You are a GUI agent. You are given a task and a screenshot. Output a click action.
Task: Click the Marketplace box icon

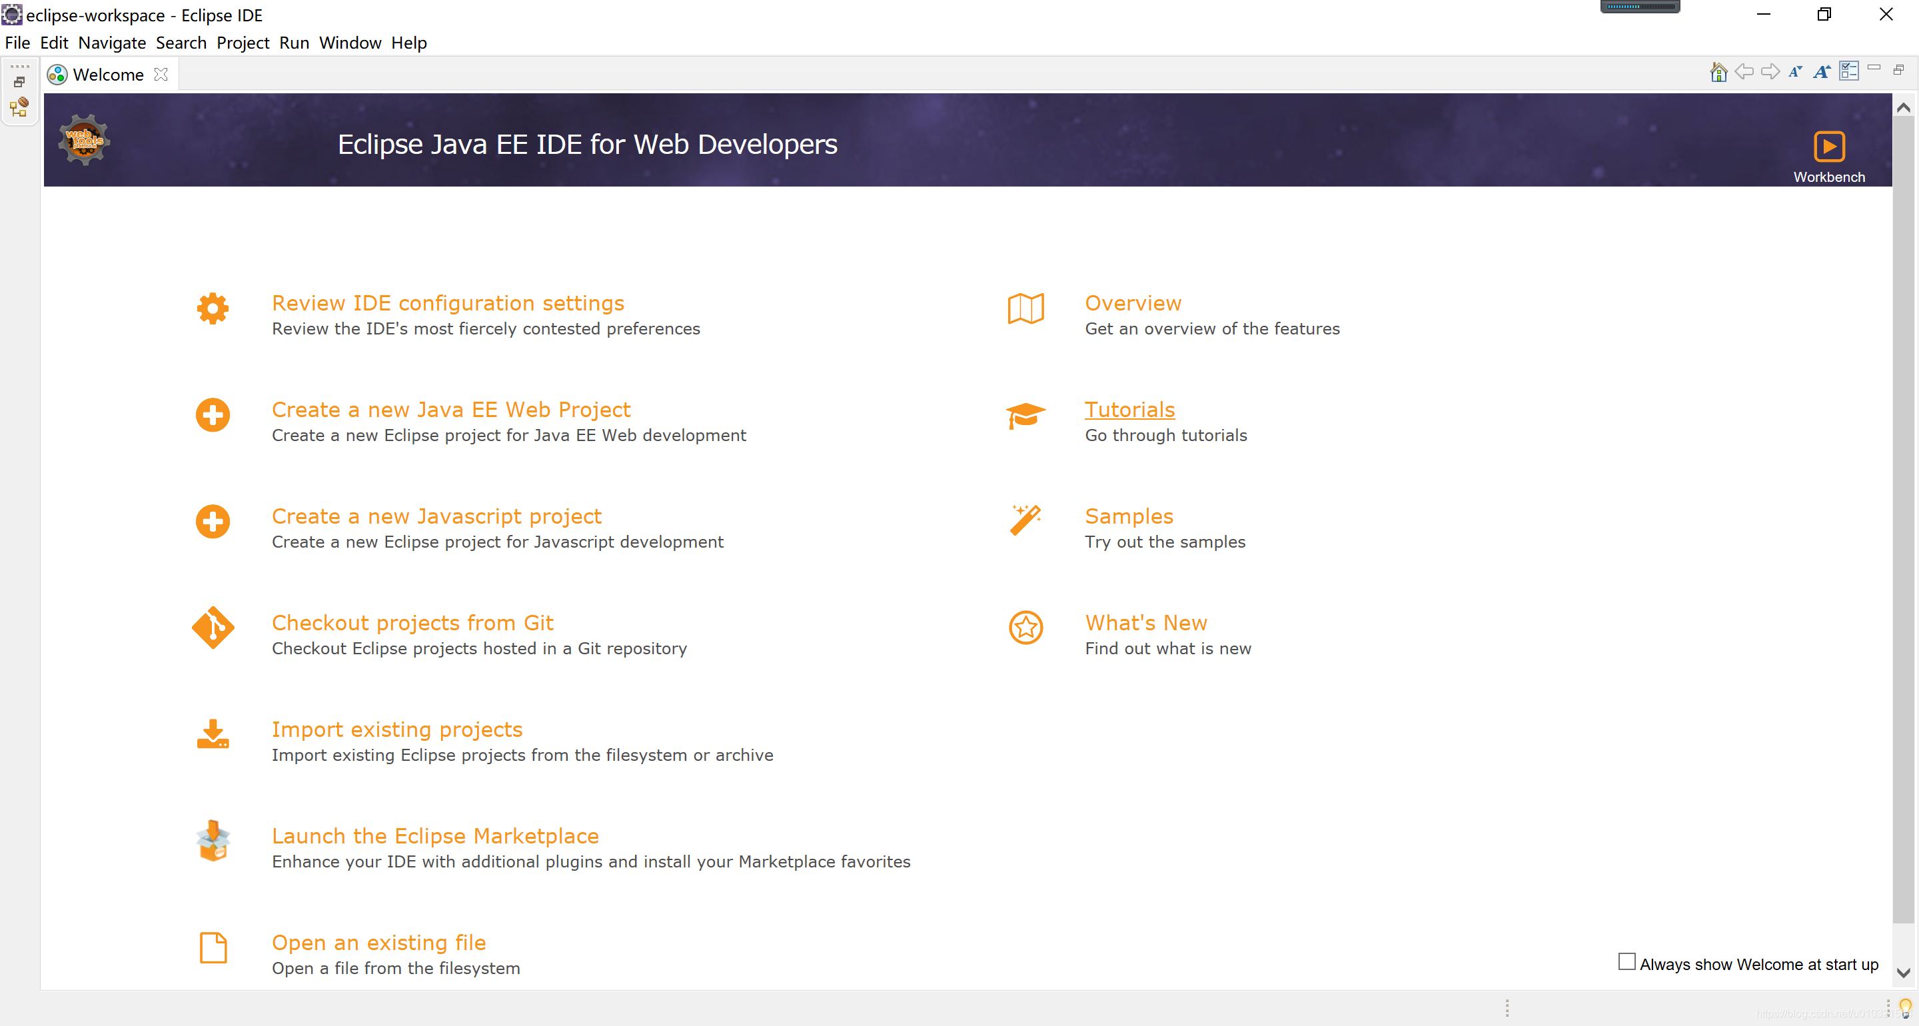click(213, 842)
